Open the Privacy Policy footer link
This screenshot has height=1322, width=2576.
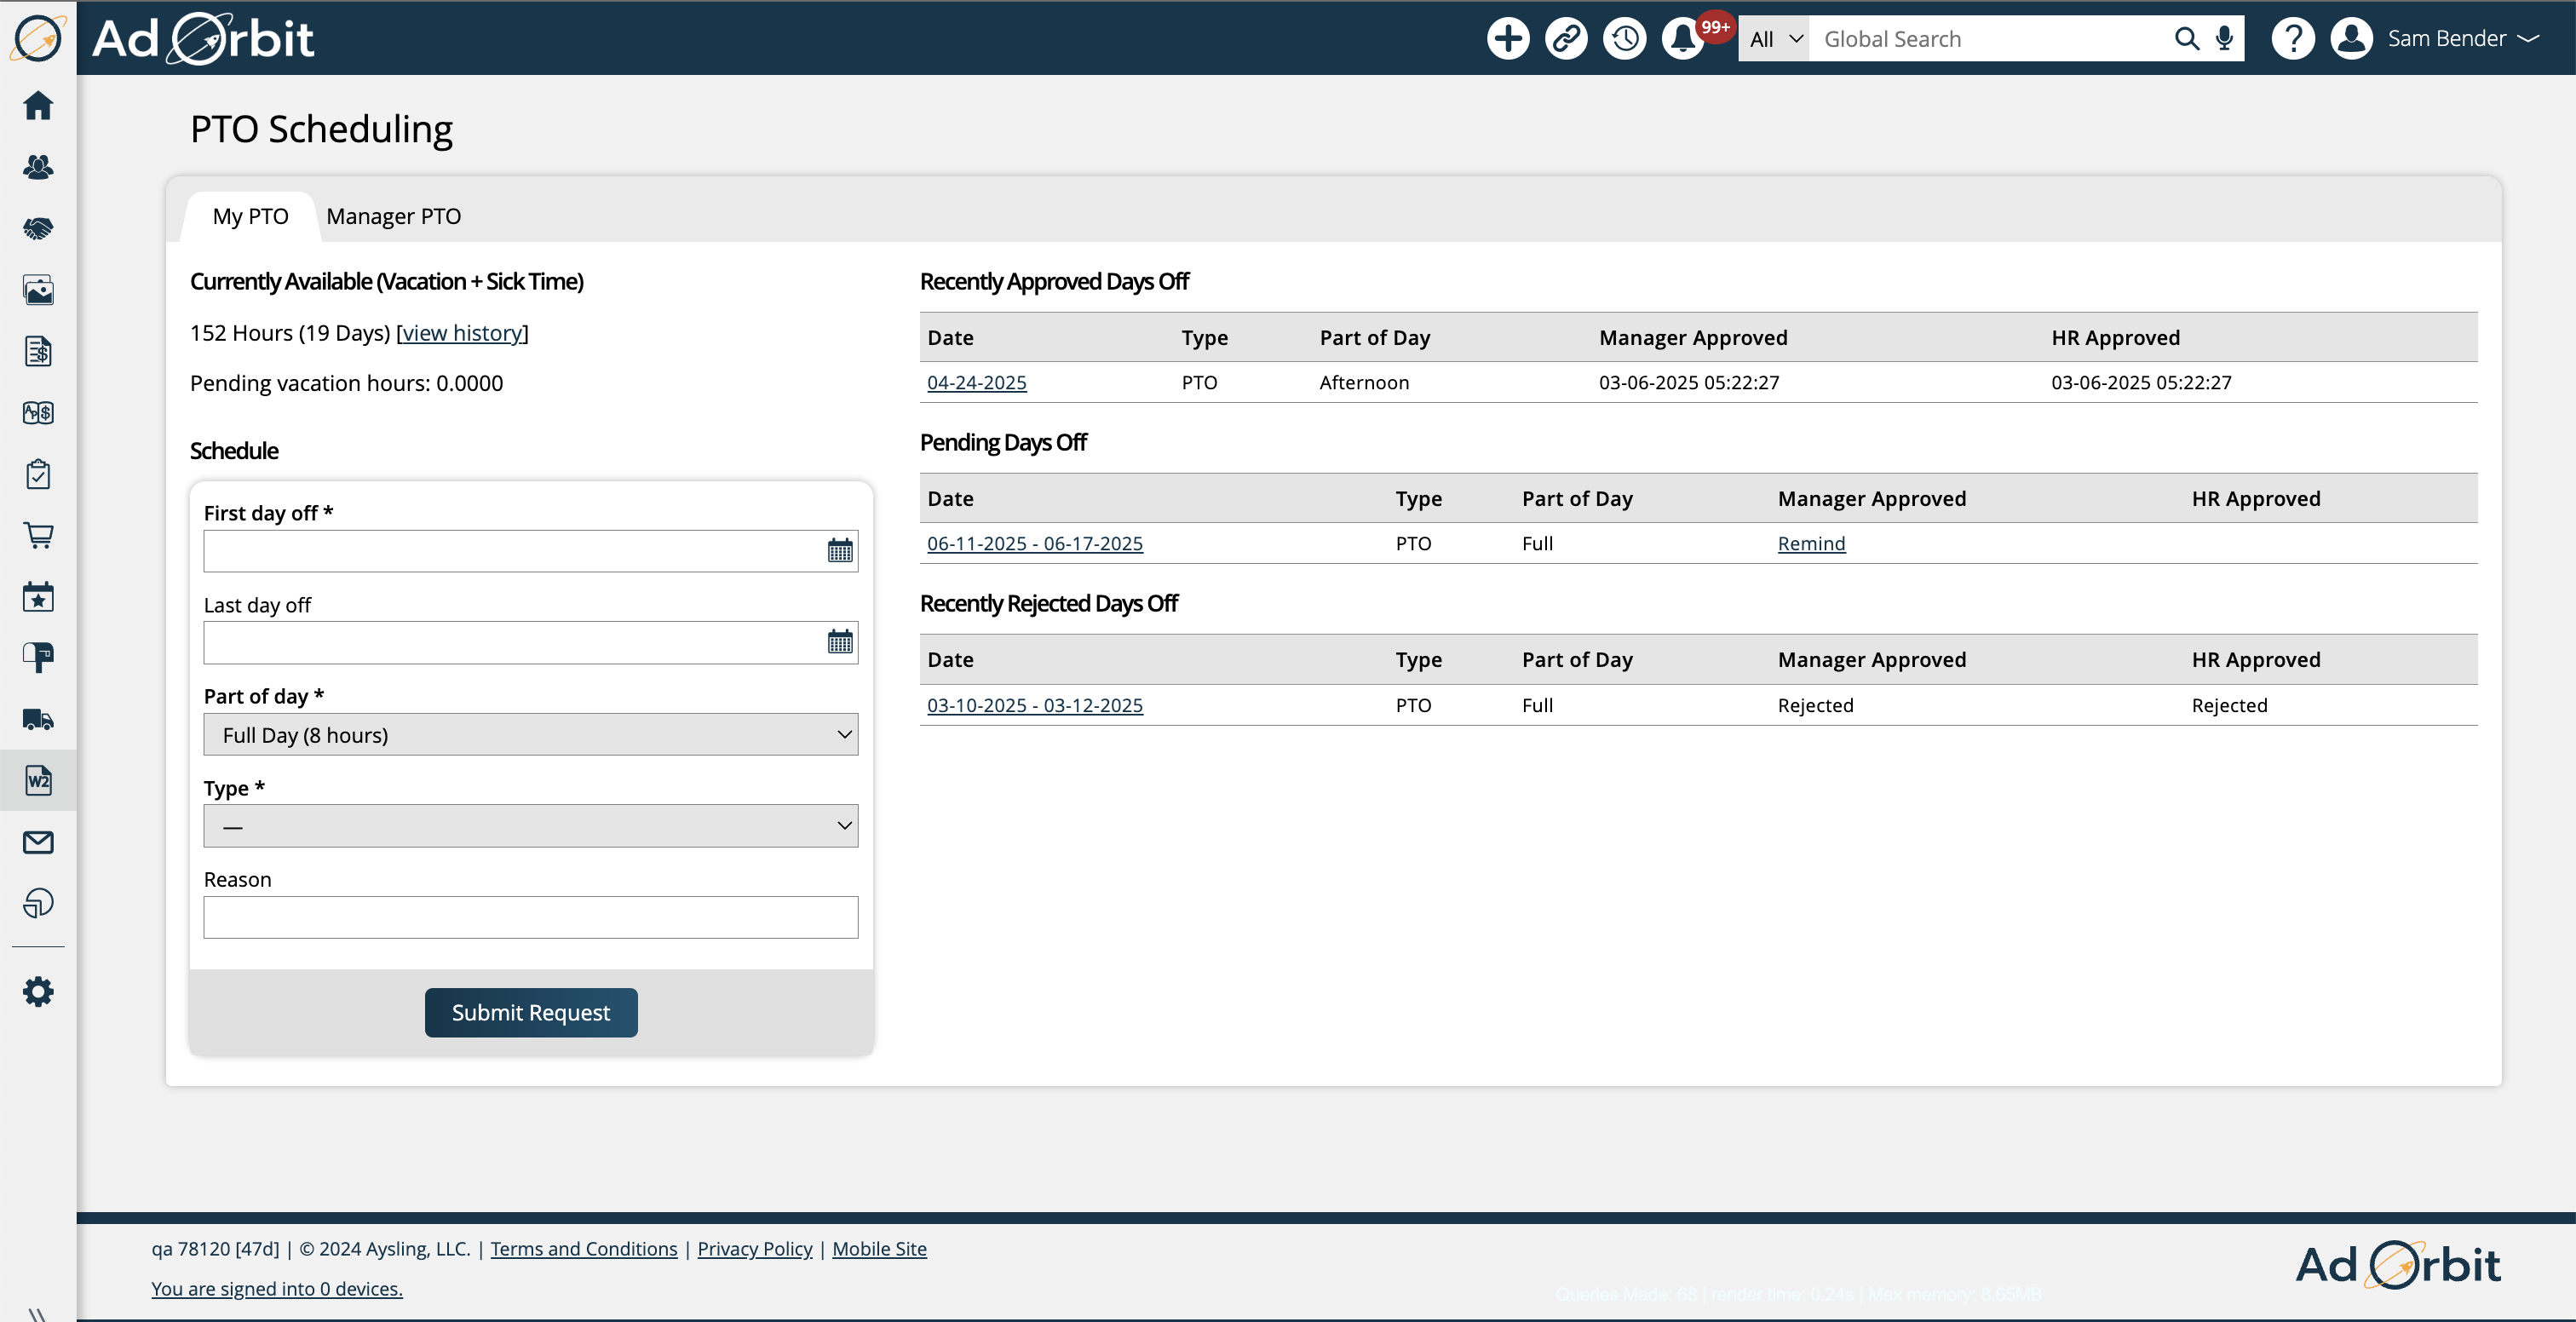pos(755,1248)
